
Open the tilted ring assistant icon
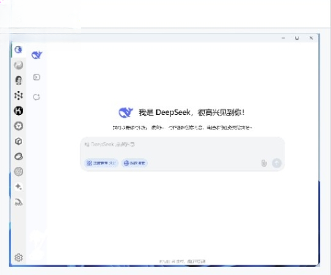(x=18, y=156)
